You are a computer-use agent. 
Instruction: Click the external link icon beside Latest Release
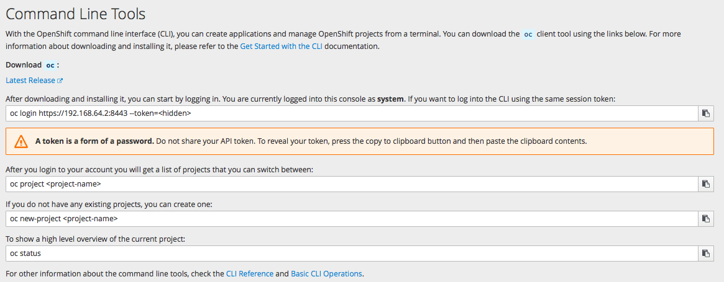tap(60, 81)
